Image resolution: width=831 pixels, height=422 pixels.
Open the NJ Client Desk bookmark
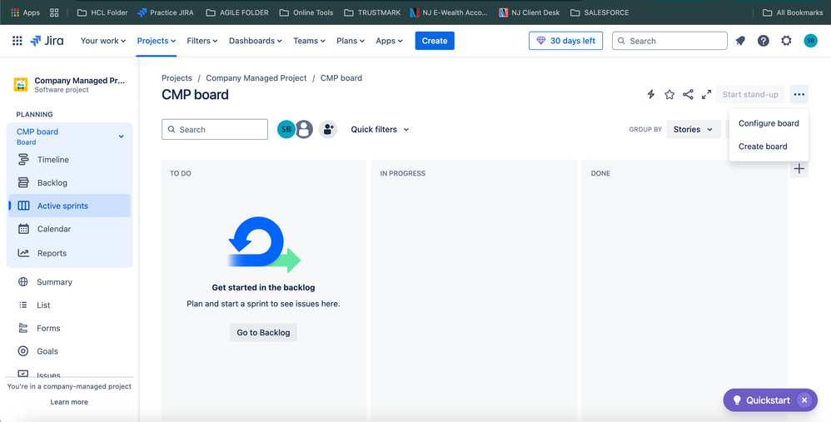(x=530, y=12)
